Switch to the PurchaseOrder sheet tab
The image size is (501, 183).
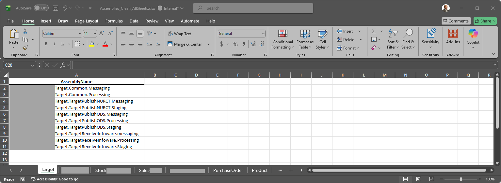[228, 170]
